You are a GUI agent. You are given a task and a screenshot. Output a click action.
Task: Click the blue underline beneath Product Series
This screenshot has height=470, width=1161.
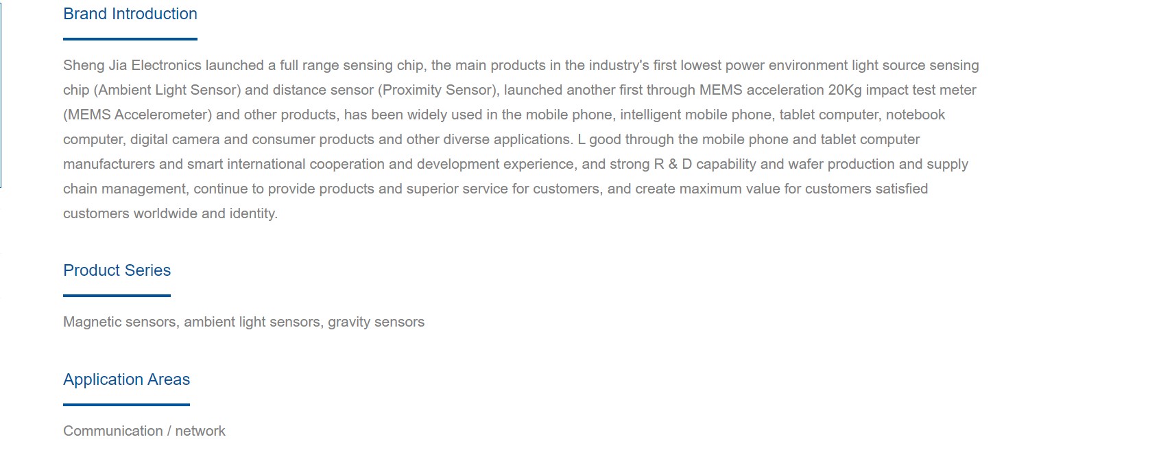point(117,296)
